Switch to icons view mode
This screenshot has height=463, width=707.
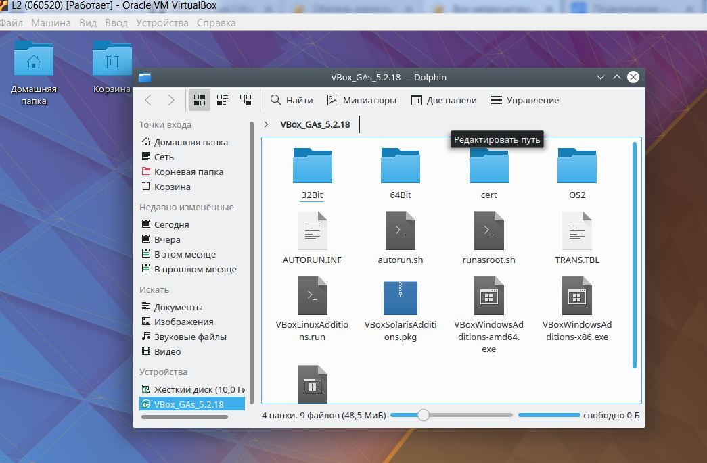200,100
